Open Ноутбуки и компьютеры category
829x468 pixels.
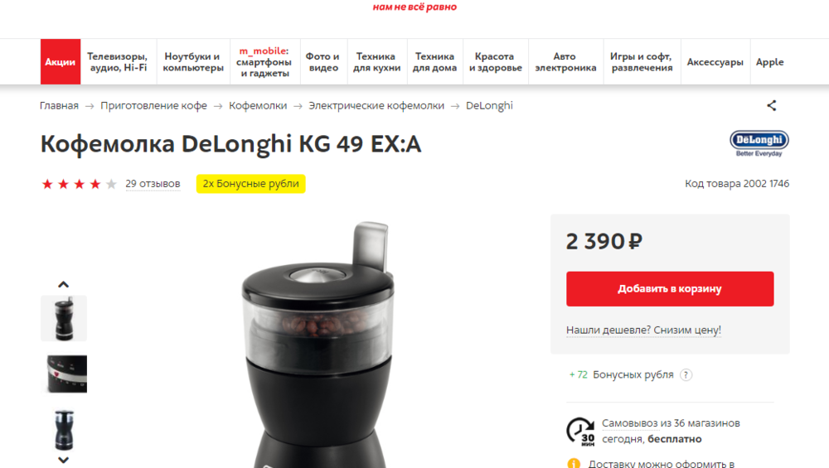[x=193, y=62]
